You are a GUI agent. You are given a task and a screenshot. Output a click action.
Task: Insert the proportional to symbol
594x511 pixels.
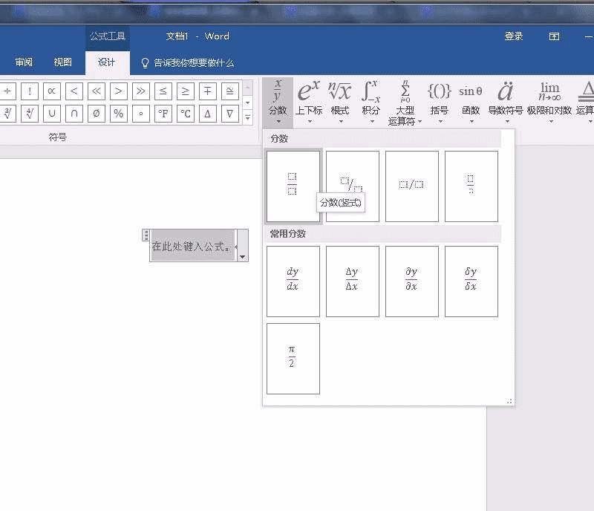(x=52, y=91)
